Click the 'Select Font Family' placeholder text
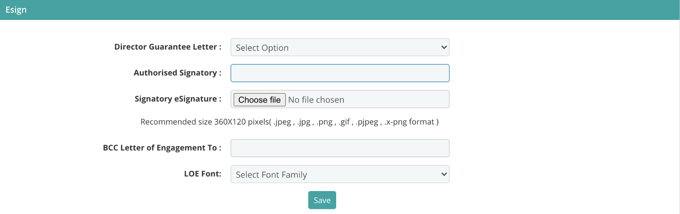 [271, 175]
